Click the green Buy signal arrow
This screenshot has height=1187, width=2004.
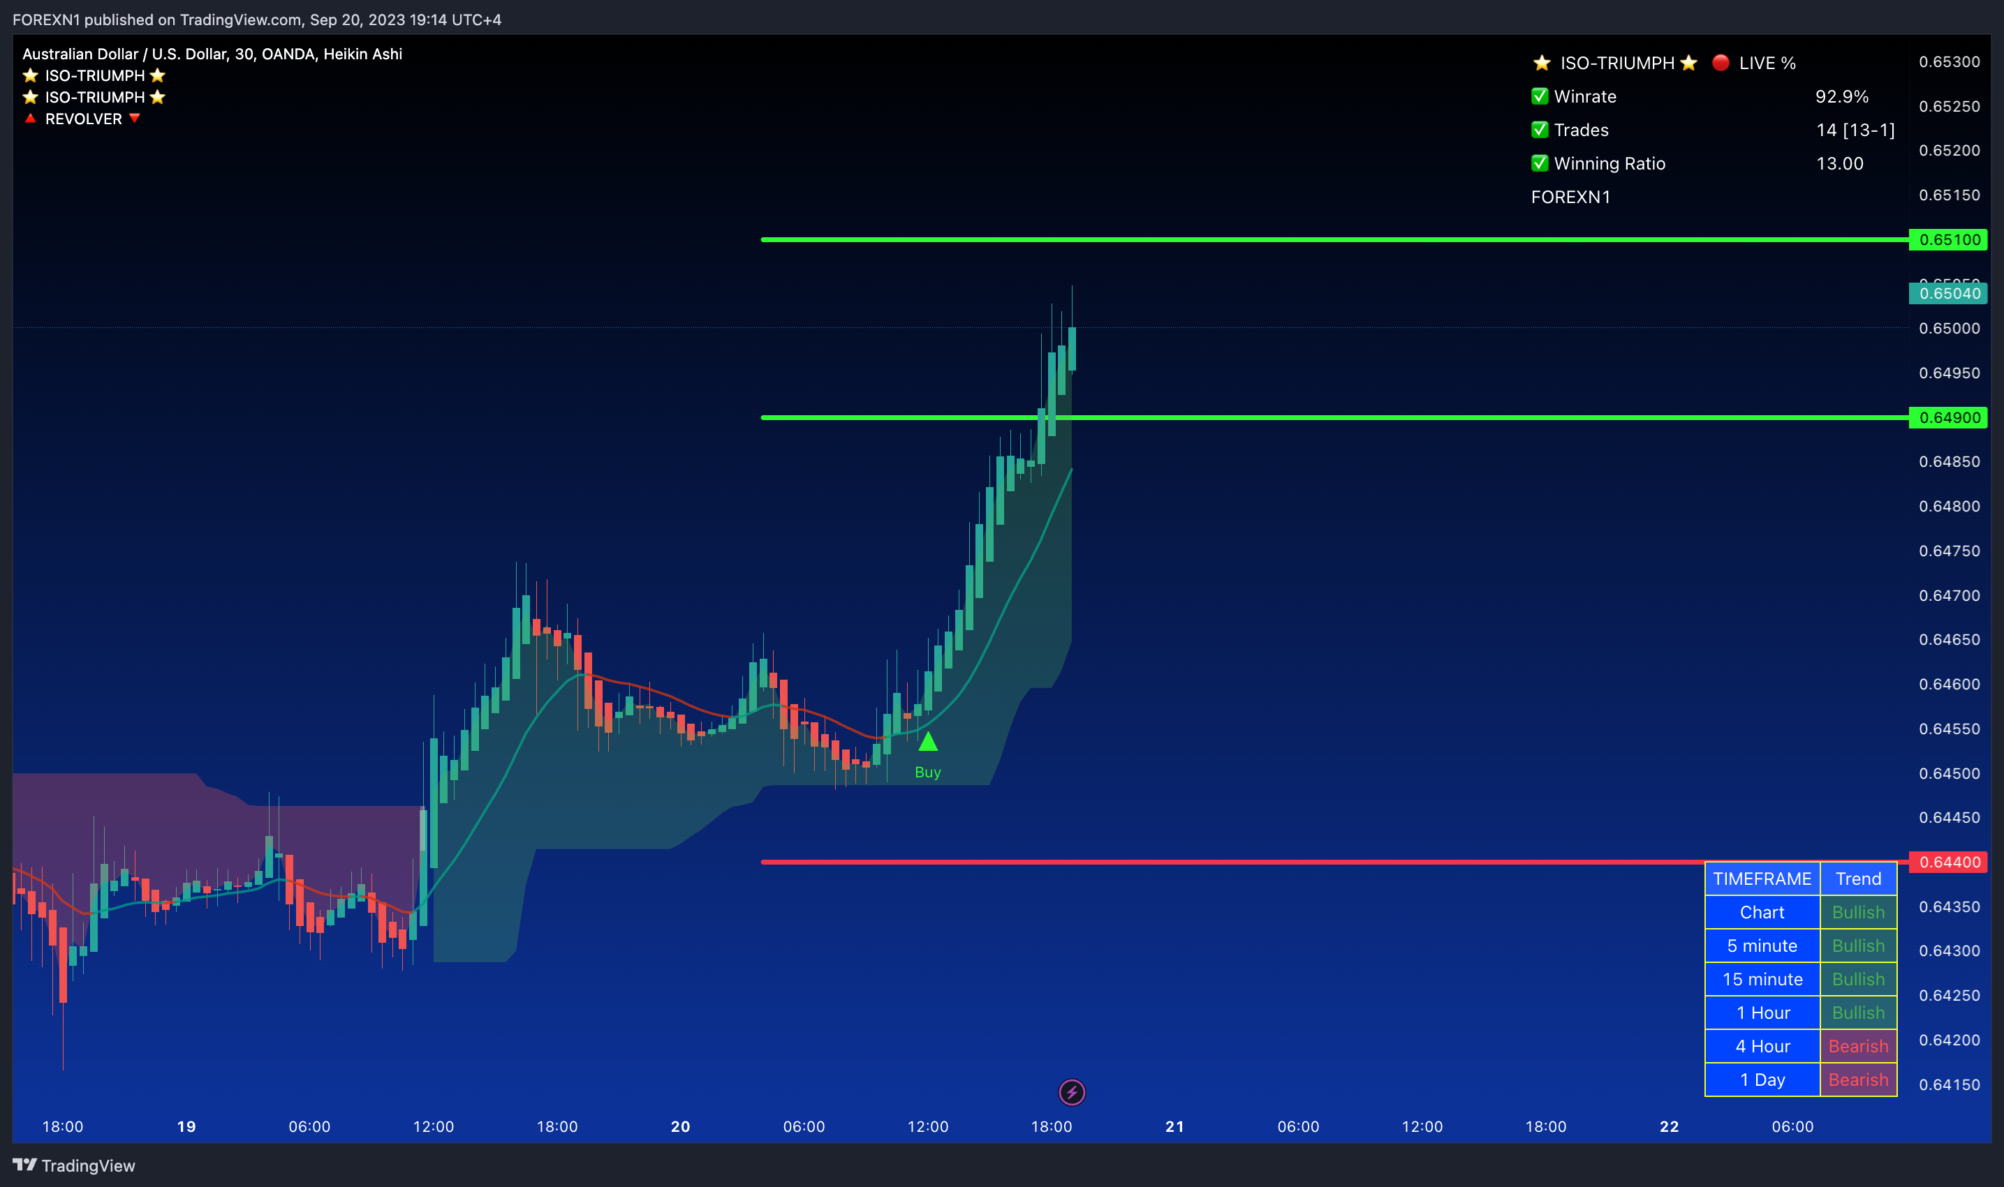click(927, 742)
